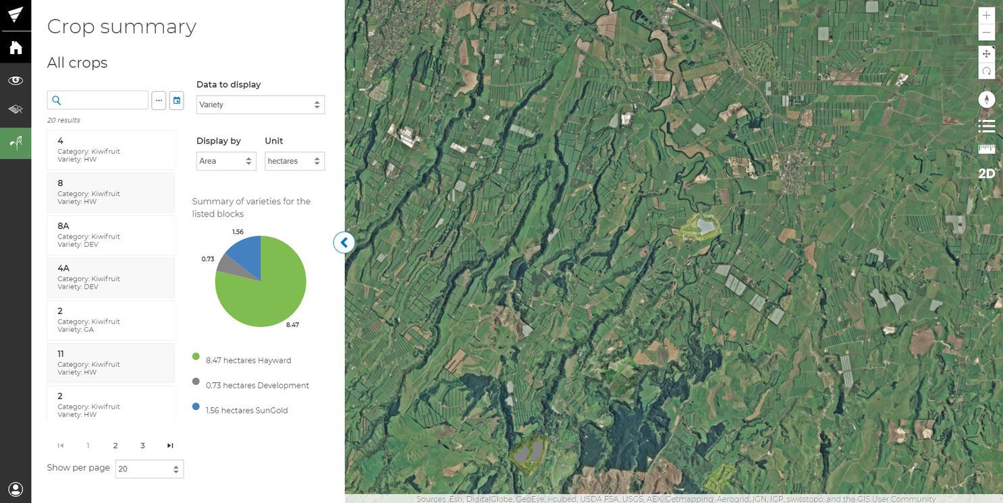Screen dimensions: 1003x503
Task: Open the Data to display Variety dropdown
Action: pos(260,105)
